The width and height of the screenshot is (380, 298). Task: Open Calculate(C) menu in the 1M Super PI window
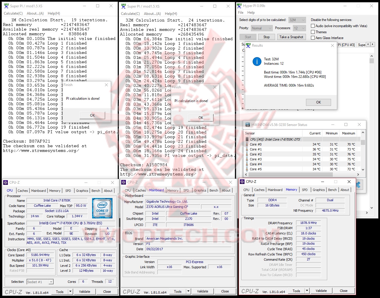(13, 13)
